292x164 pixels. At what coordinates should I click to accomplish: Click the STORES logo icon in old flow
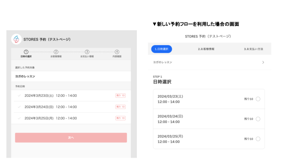tap(16, 39)
